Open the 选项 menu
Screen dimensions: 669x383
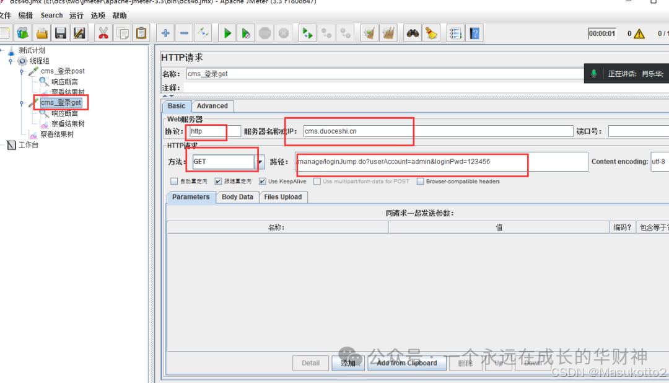pyautogui.click(x=98, y=15)
